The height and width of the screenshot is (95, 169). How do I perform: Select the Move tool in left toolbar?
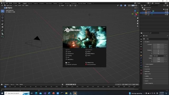(x=2, y=18)
